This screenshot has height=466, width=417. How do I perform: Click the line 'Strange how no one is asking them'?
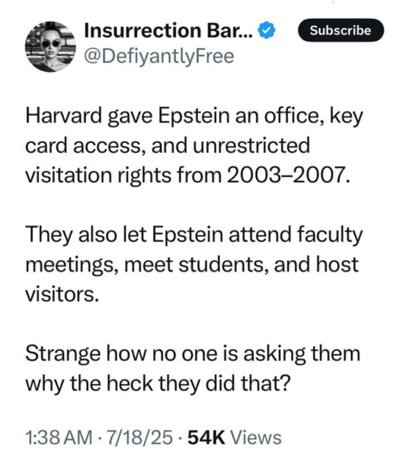pos(193,354)
